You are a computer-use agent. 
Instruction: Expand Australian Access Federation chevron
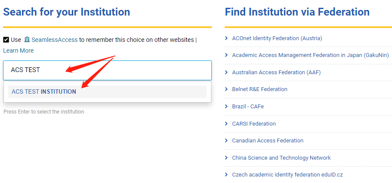pyautogui.click(x=227, y=72)
